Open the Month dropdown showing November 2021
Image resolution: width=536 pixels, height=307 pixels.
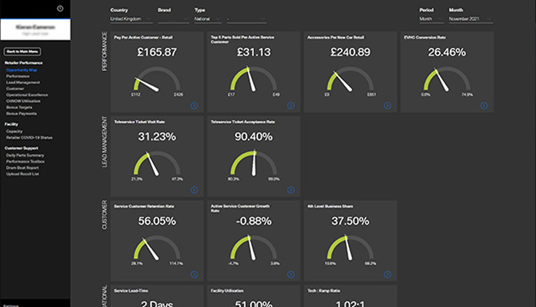[x=471, y=19]
